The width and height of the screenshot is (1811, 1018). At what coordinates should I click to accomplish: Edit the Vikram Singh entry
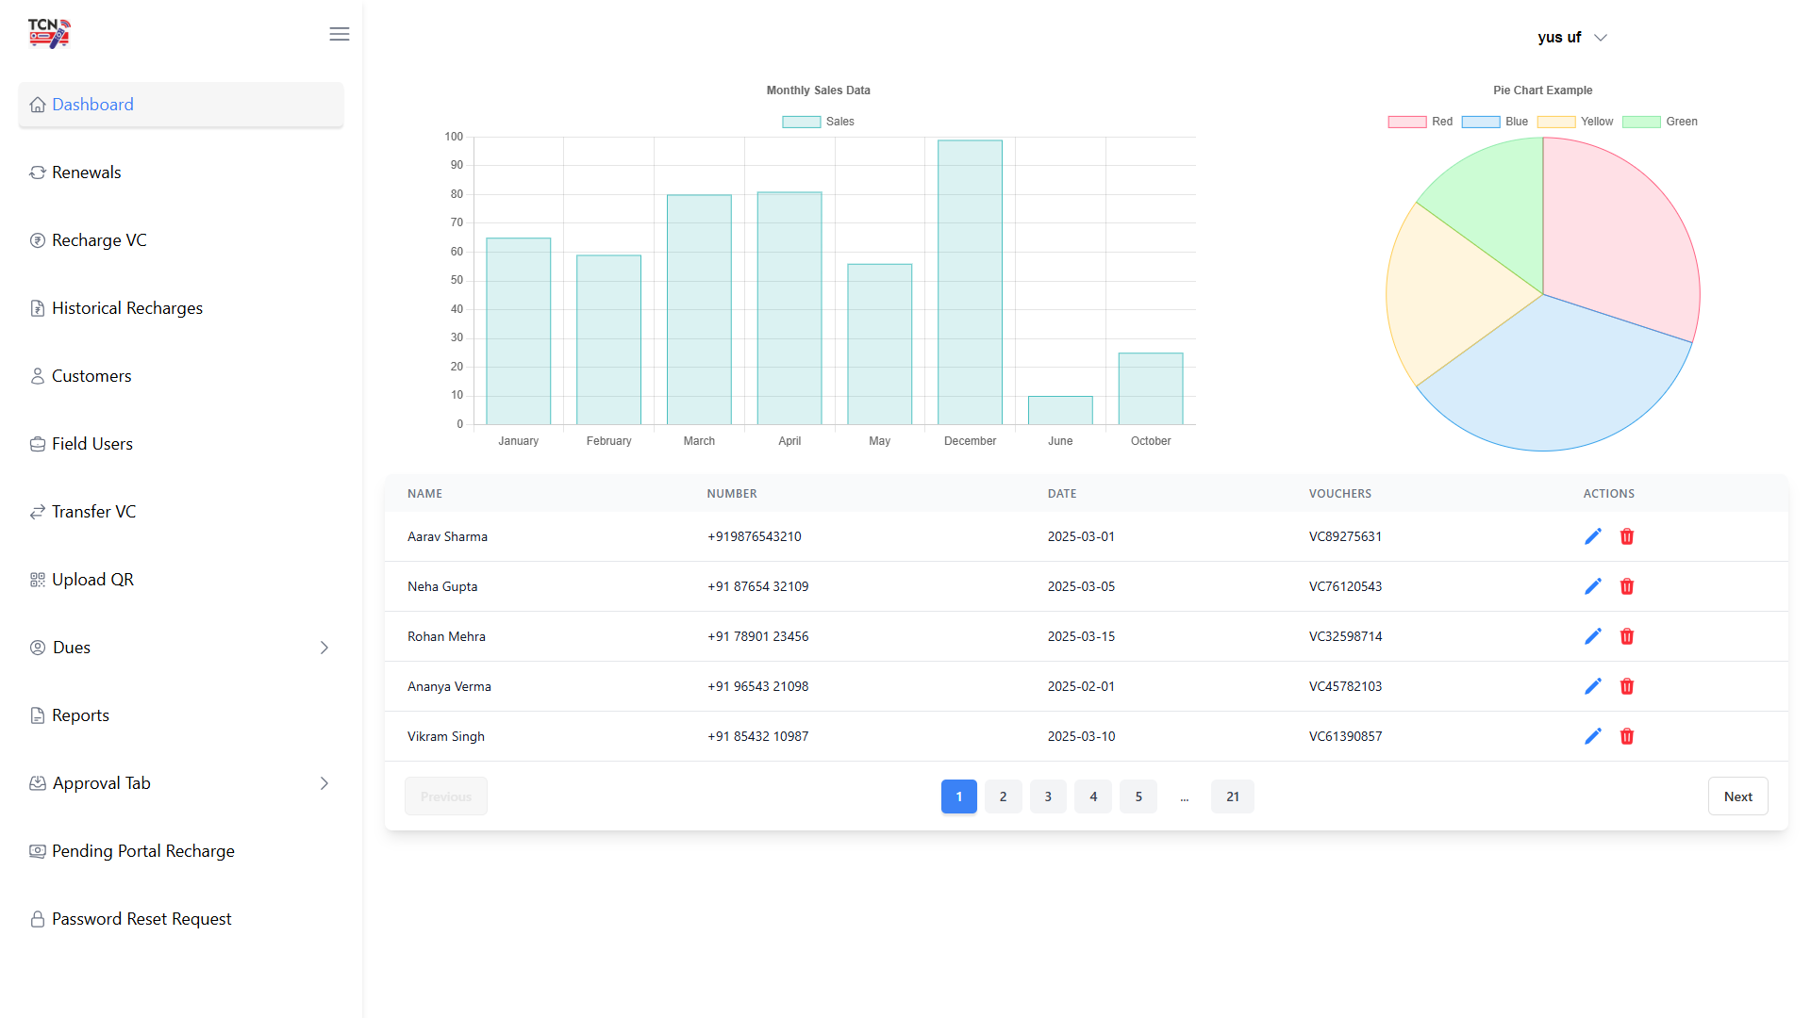(x=1592, y=736)
